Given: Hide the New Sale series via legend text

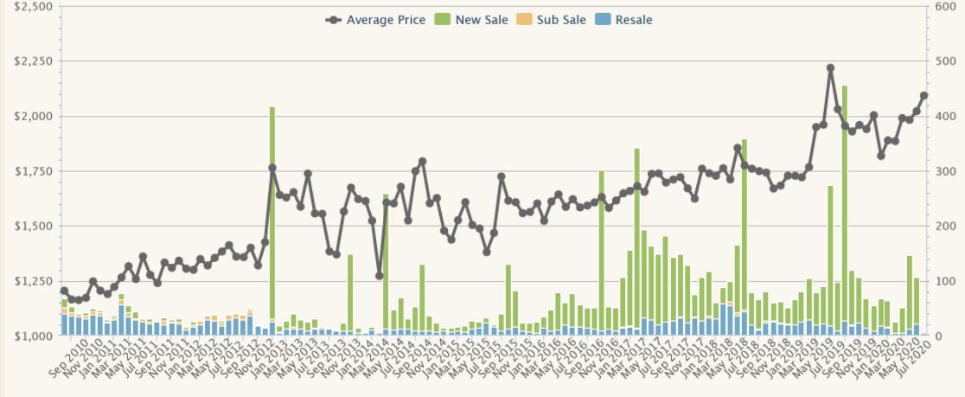Looking at the screenshot, I should click(478, 20).
